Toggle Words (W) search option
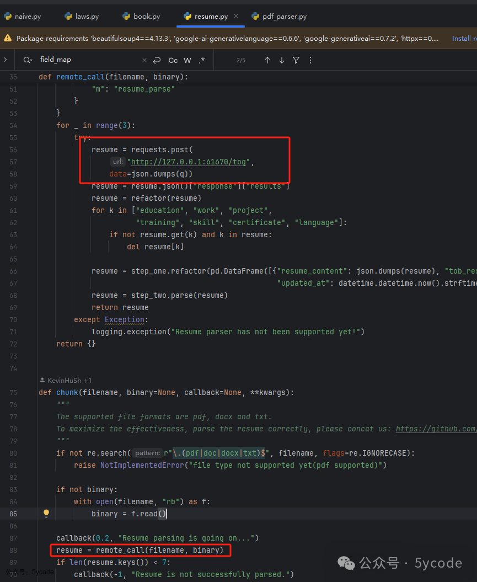Image resolution: width=477 pixels, height=582 pixels. click(187, 61)
